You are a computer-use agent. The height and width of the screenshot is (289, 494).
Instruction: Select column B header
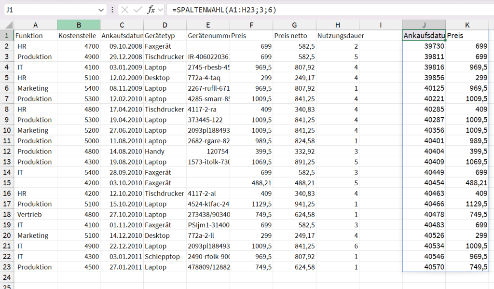79,25
